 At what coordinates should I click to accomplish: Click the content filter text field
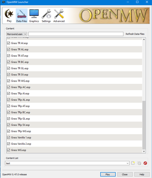(x=76, y=34)
